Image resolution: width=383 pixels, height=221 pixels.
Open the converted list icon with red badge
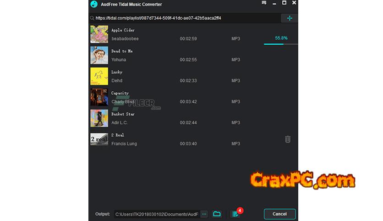(236, 213)
